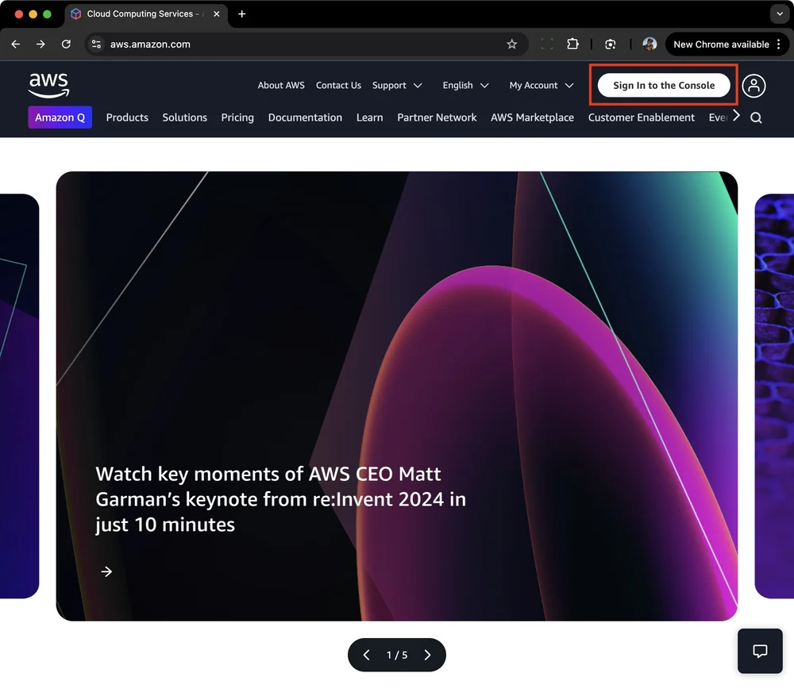794x692 pixels.
Task: Open the Learn menu
Action: point(370,117)
